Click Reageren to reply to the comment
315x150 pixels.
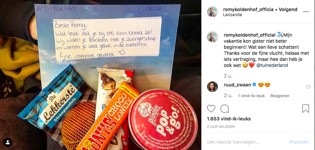[280, 96]
